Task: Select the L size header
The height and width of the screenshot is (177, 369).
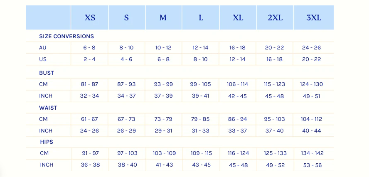Action: (201, 17)
